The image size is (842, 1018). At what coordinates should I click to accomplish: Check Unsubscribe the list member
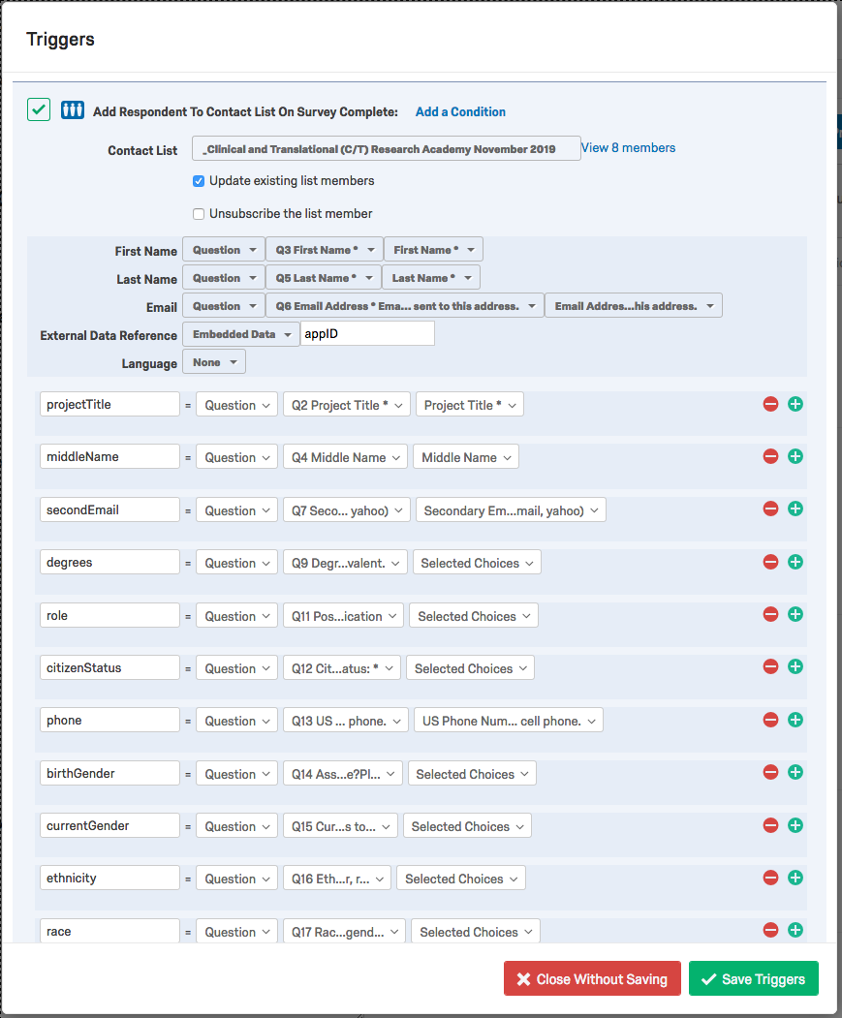(x=199, y=214)
